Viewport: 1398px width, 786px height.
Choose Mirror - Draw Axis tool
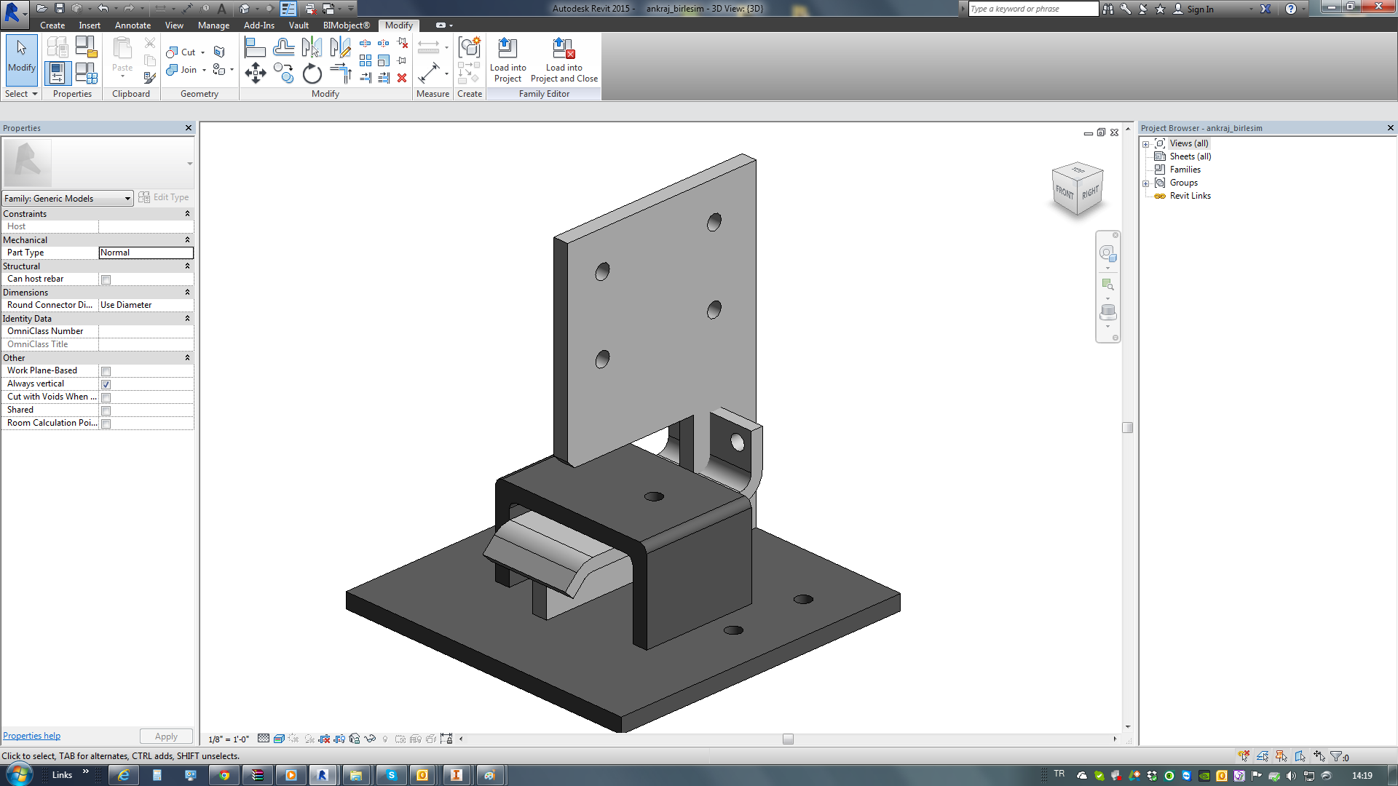(340, 49)
